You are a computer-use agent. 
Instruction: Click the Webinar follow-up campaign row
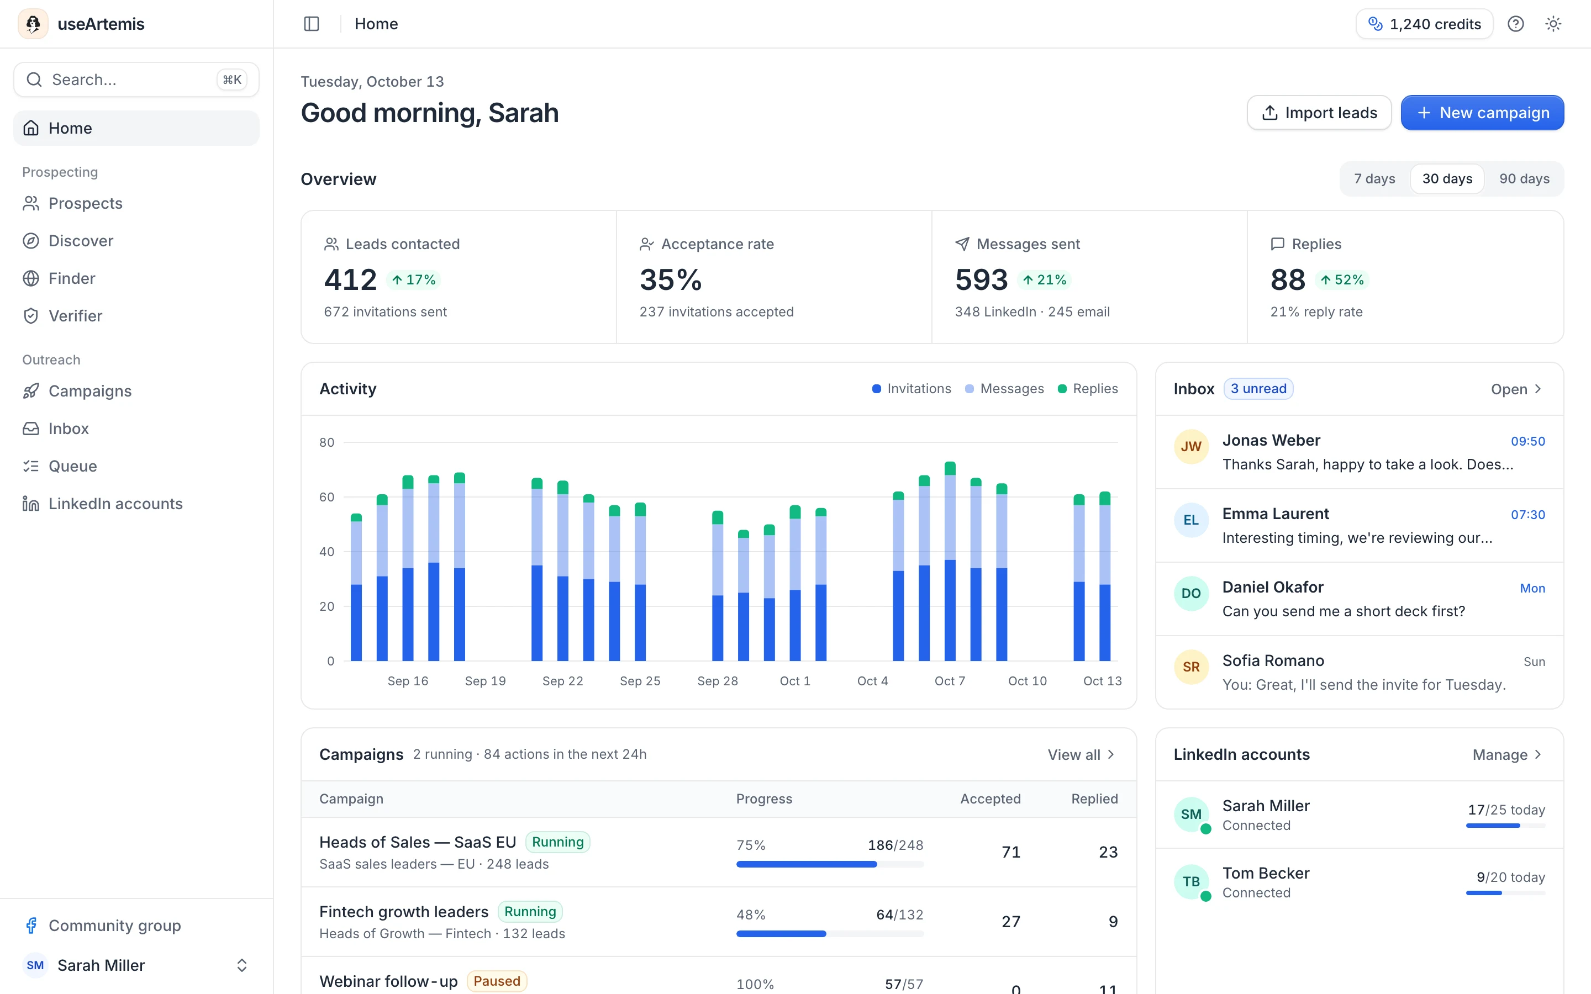(x=719, y=976)
